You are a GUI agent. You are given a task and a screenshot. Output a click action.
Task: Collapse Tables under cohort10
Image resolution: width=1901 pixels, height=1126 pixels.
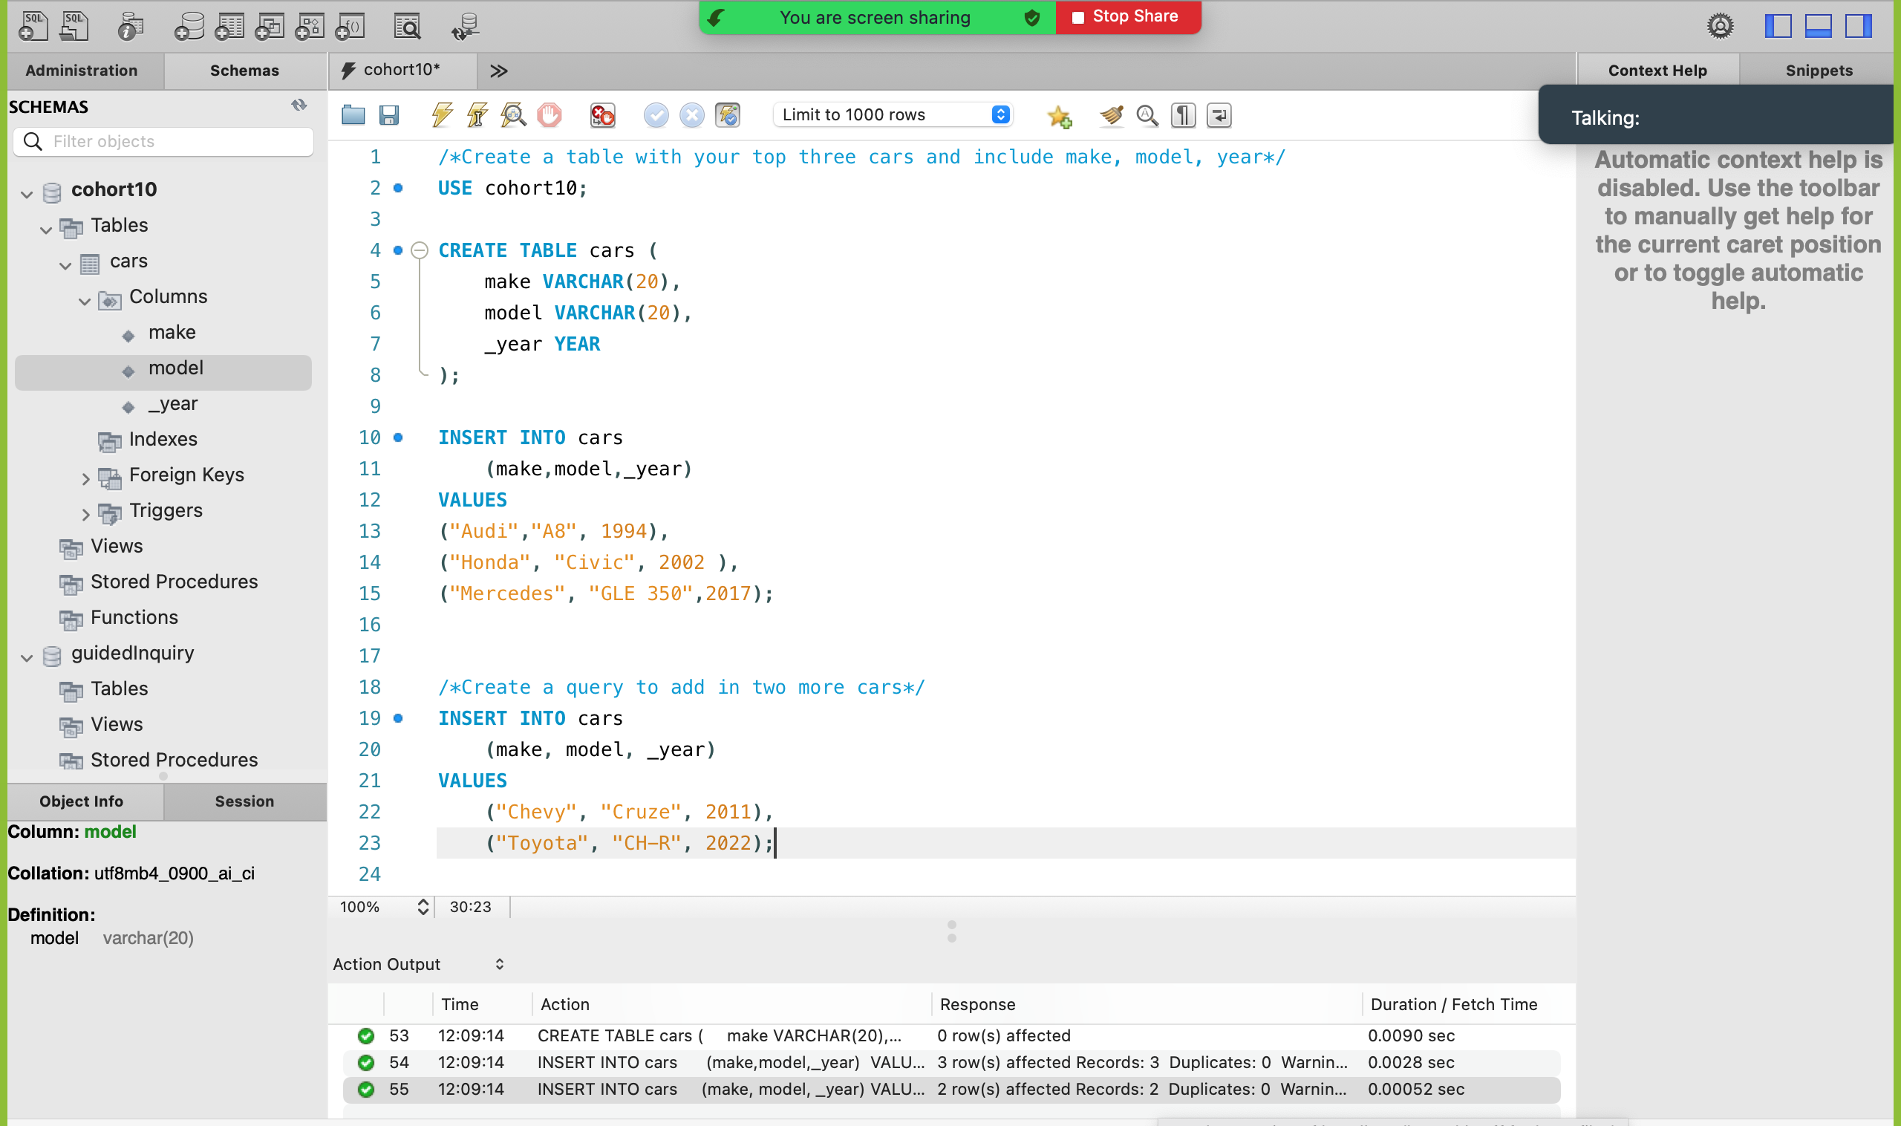tap(45, 230)
